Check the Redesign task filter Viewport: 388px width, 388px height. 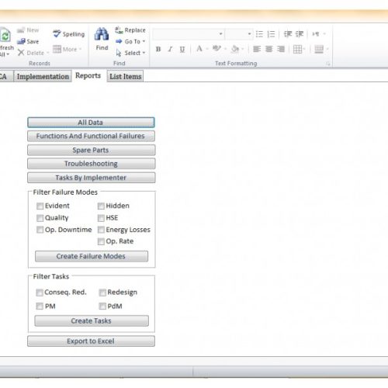click(x=102, y=293)
